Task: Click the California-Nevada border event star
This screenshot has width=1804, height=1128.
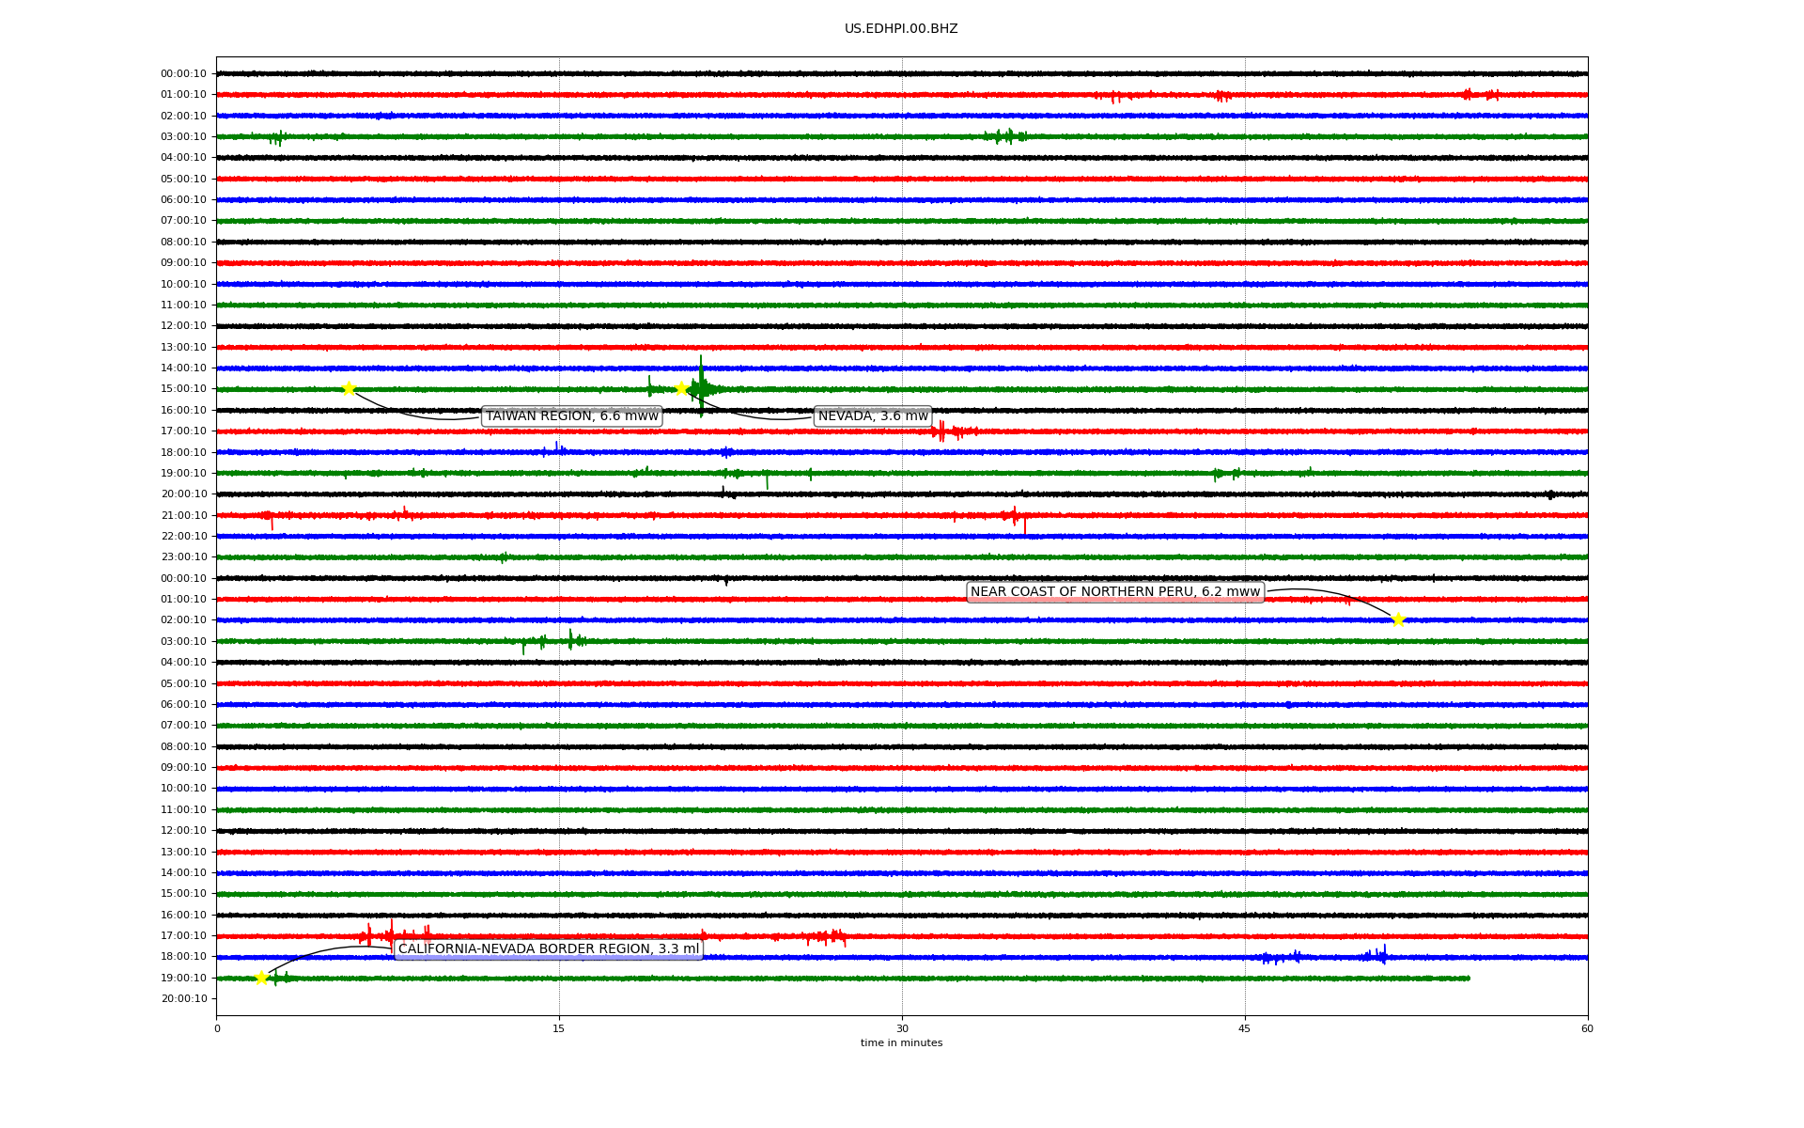Action: pos(261,978)
